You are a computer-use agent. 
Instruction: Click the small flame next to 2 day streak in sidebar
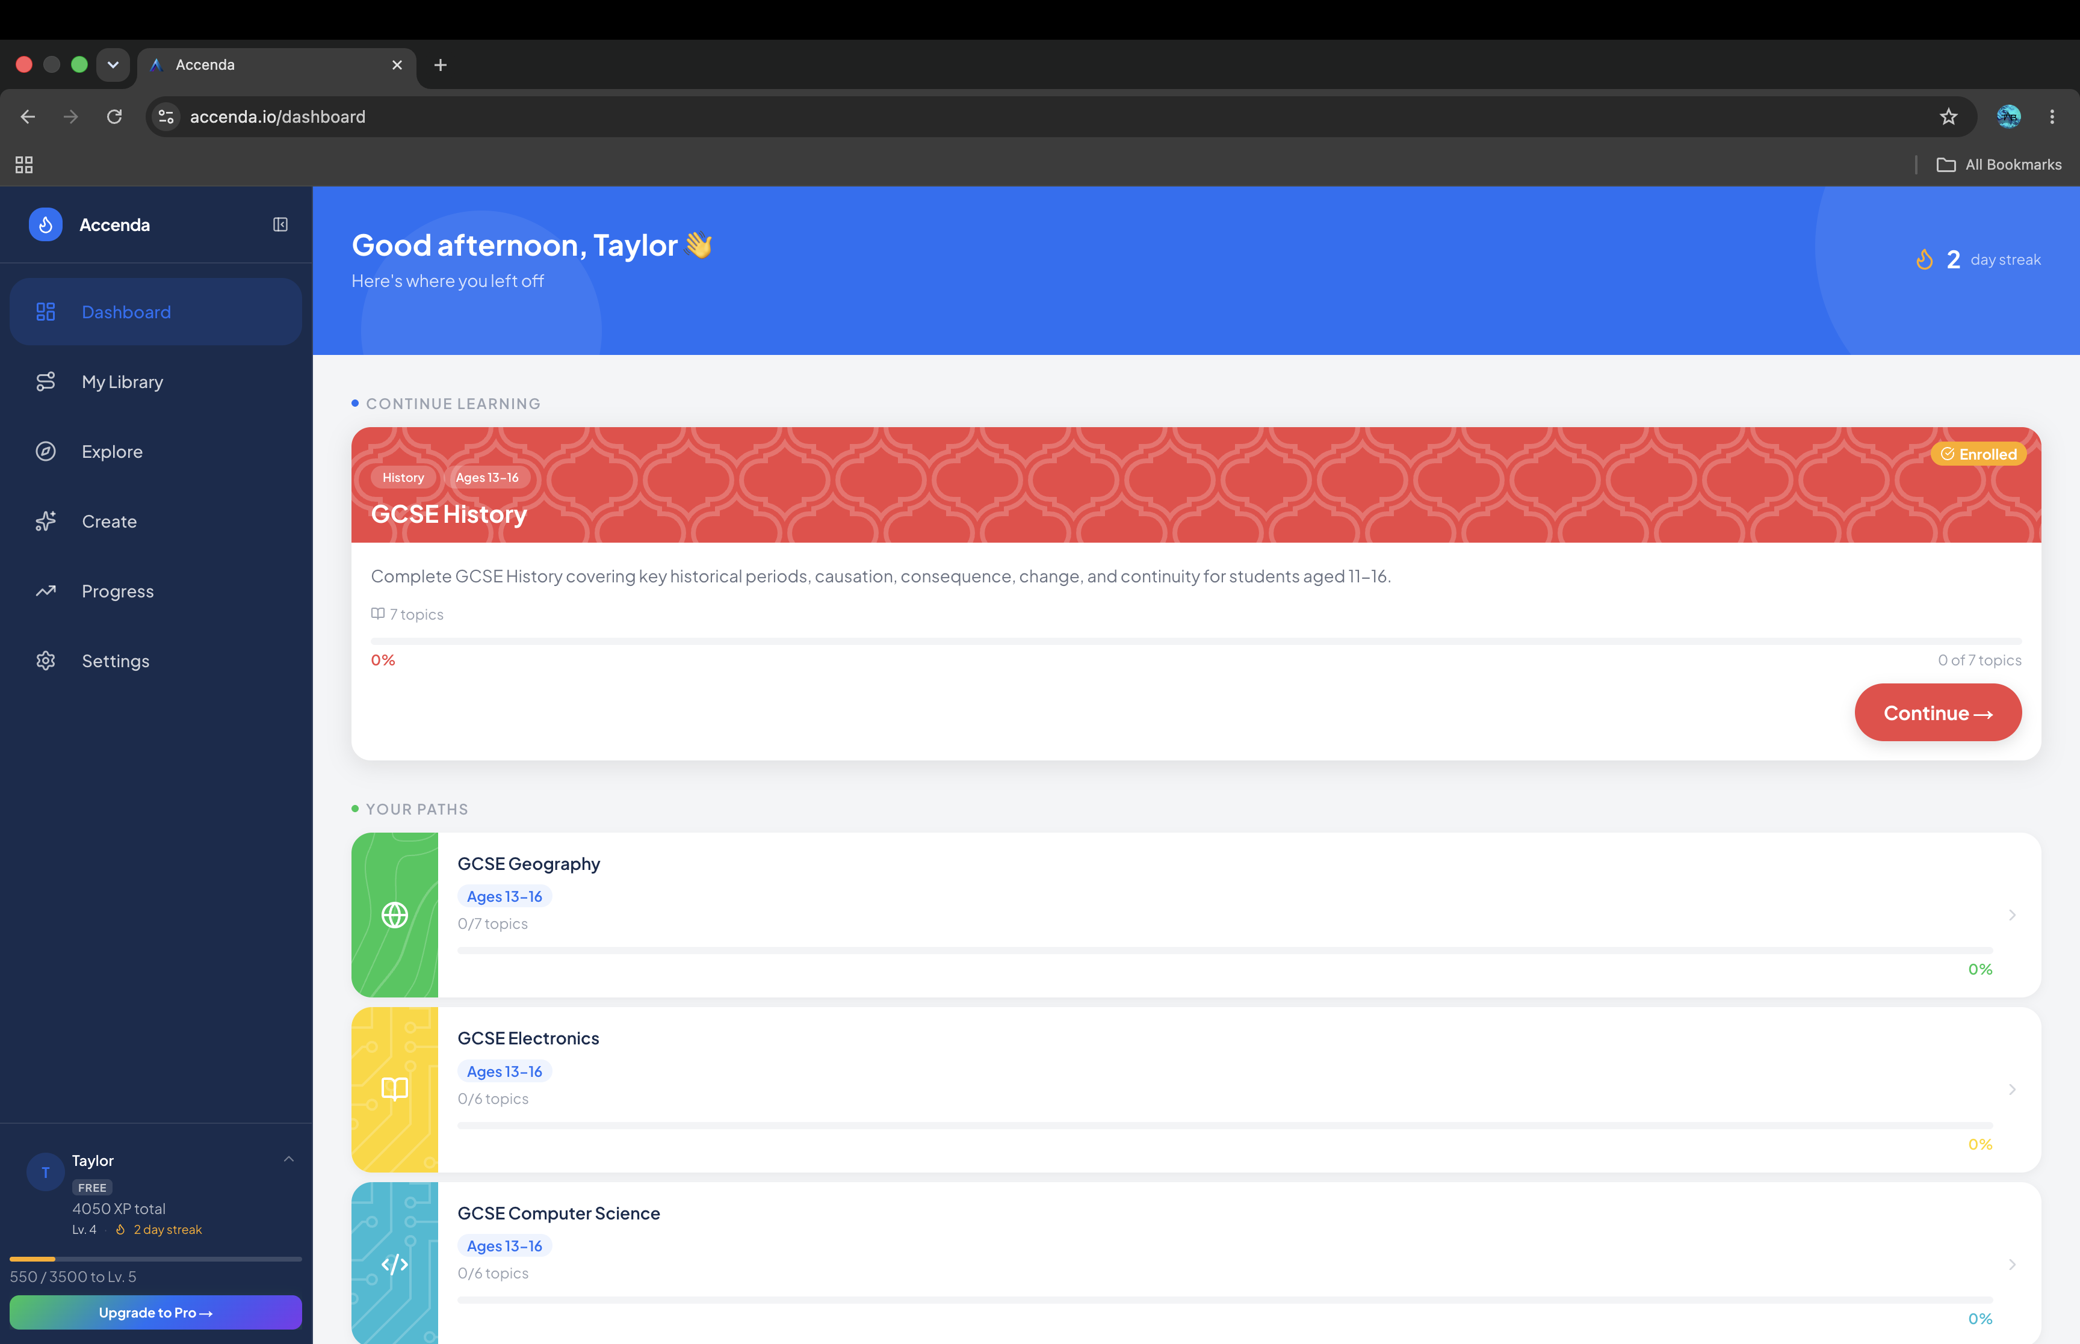(x=120, y=1229)
